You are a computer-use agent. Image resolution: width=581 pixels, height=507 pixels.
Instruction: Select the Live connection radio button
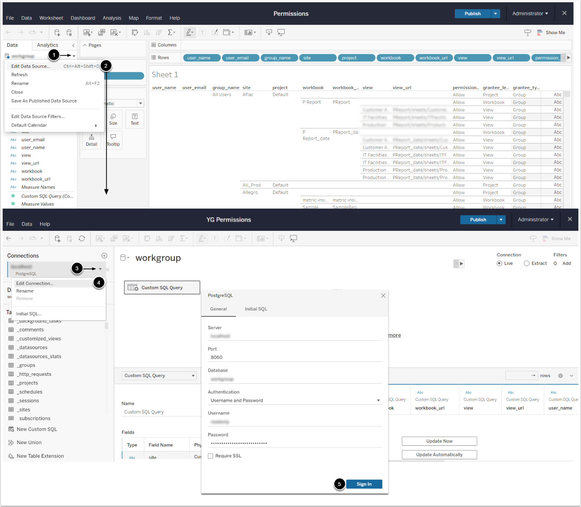pyautogui.click(x=499, y=263)
